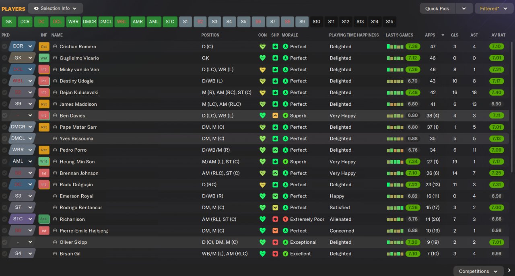Click Pierre-Emile Højbjerg's orange sharpness icon
This screenshot has width=515, height=276.
tap(275, 231)
